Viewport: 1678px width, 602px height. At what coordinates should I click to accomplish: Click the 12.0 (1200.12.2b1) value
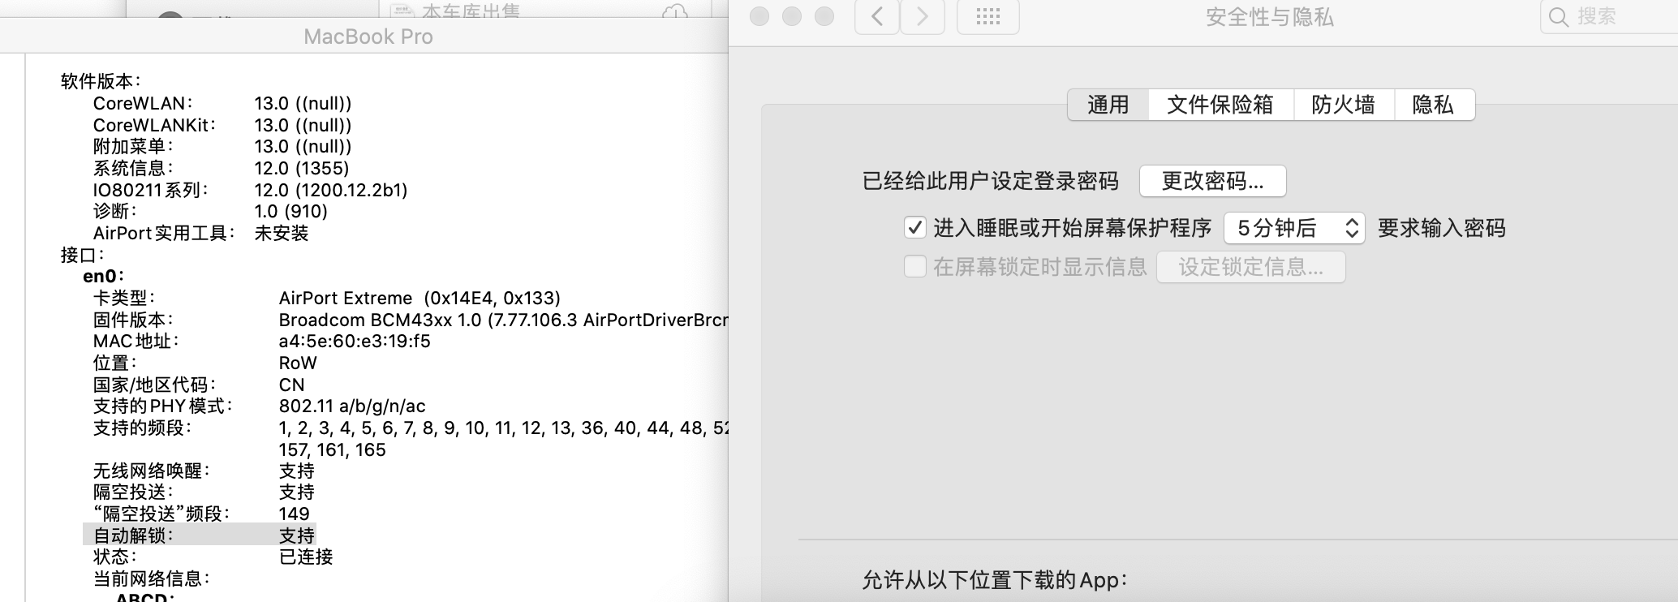[x=331, y=190]
